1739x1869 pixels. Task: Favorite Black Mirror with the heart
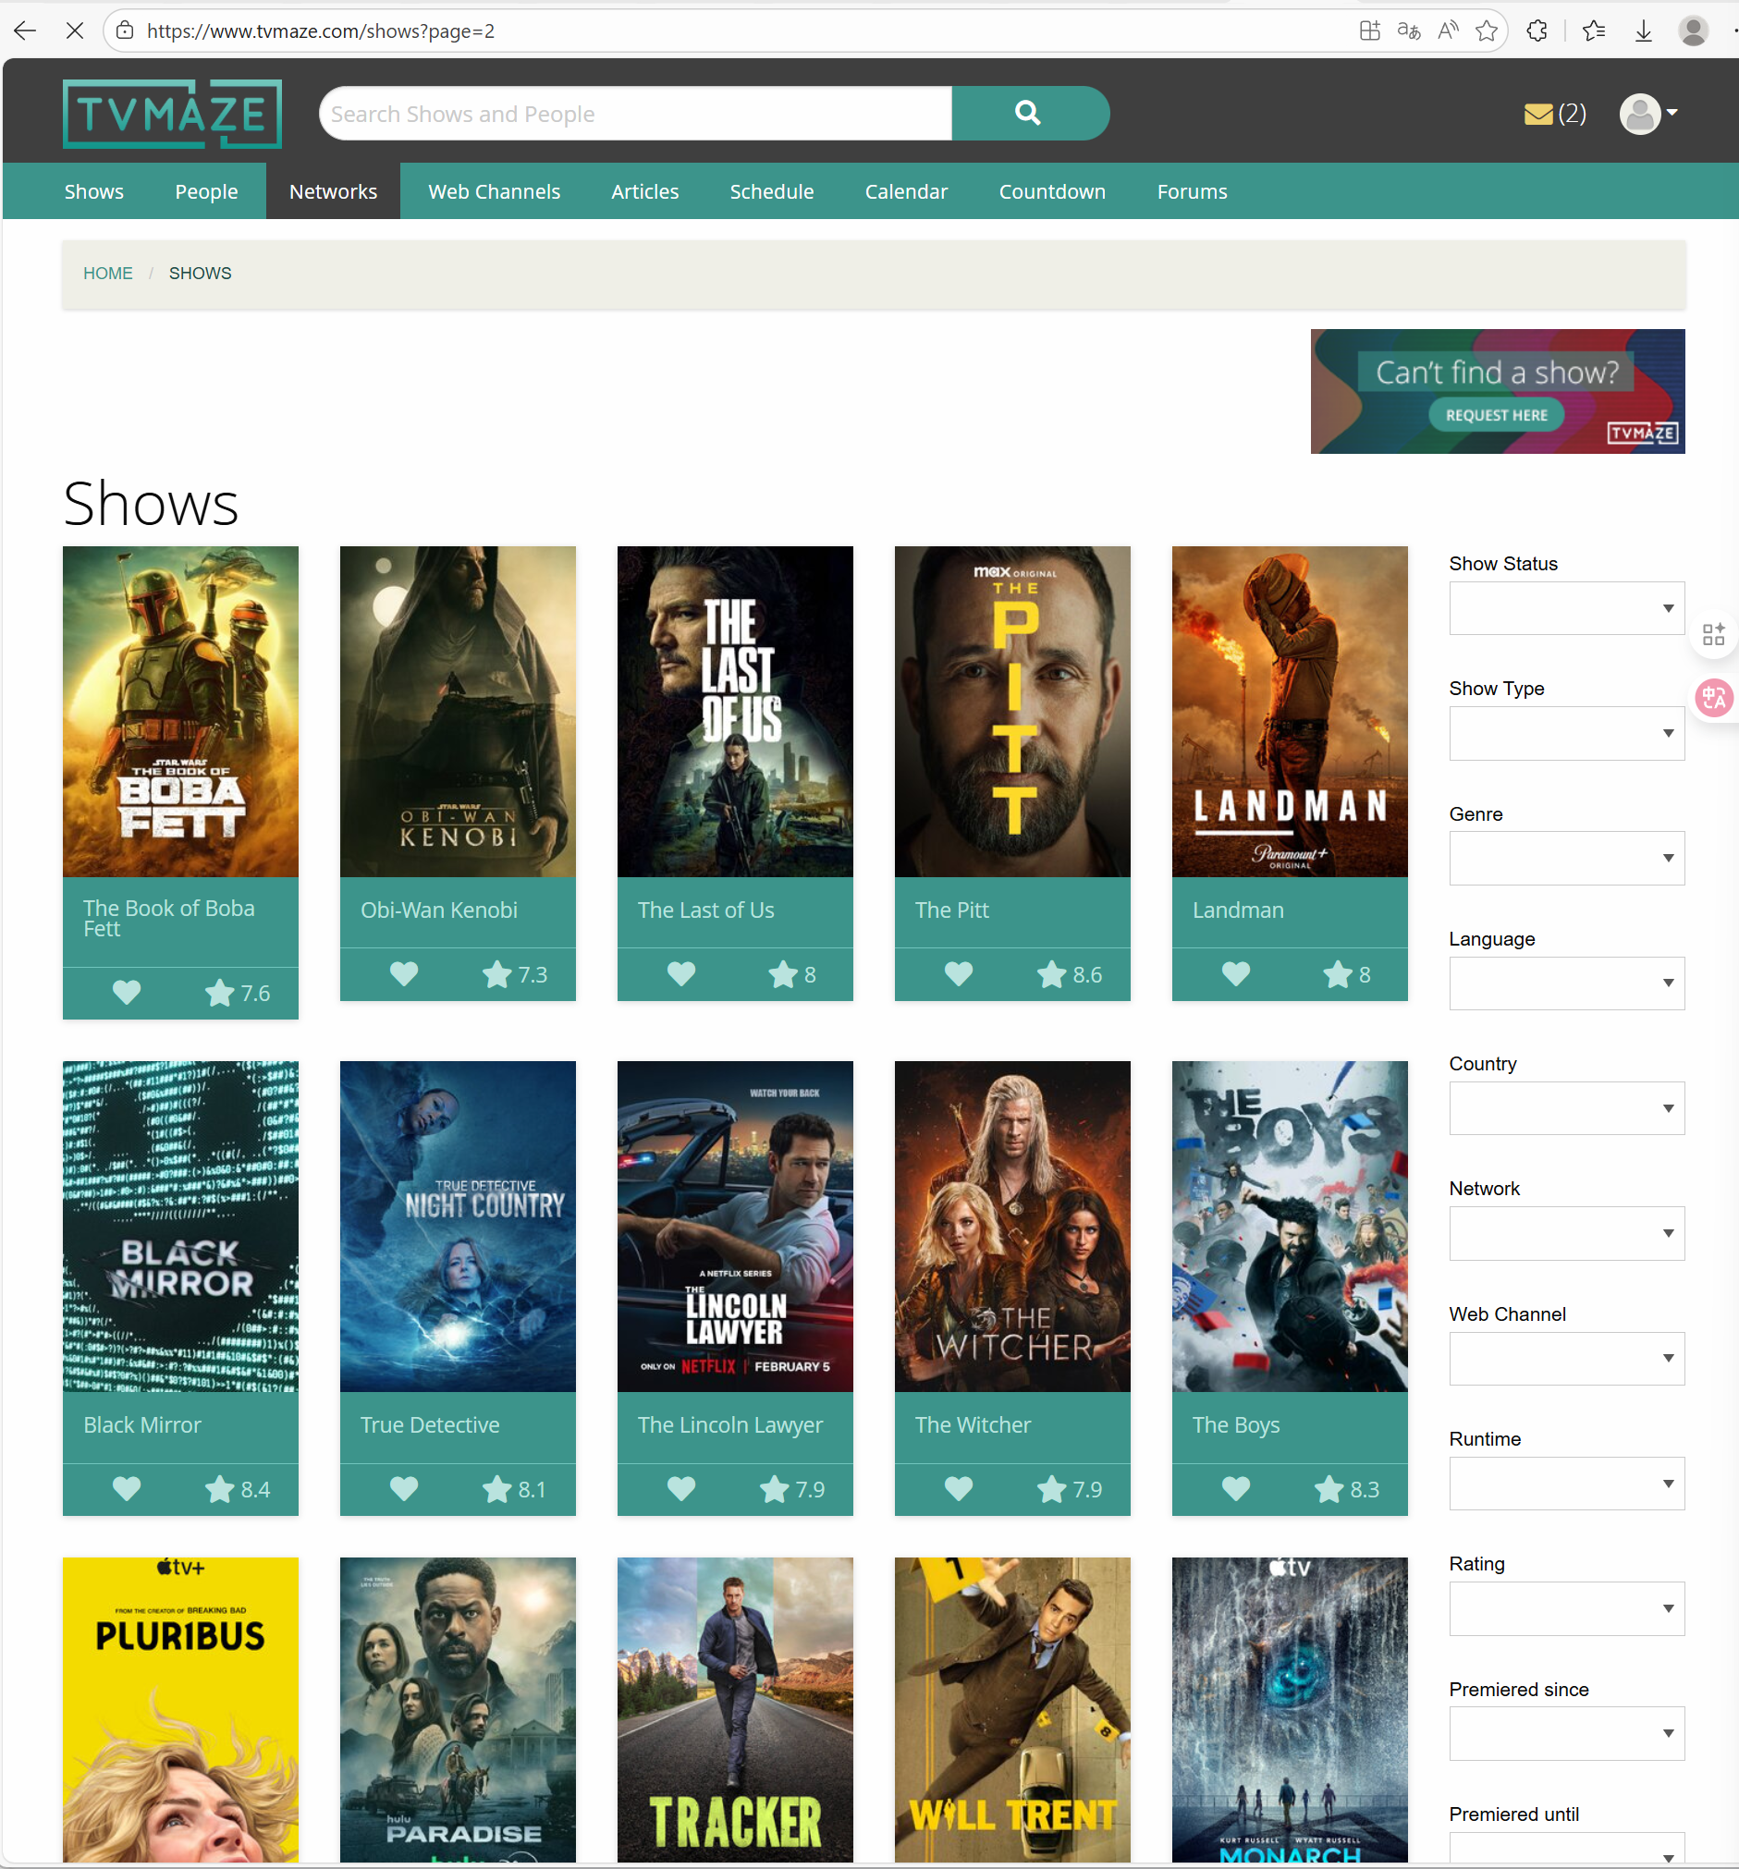[x=127, y=1488]
